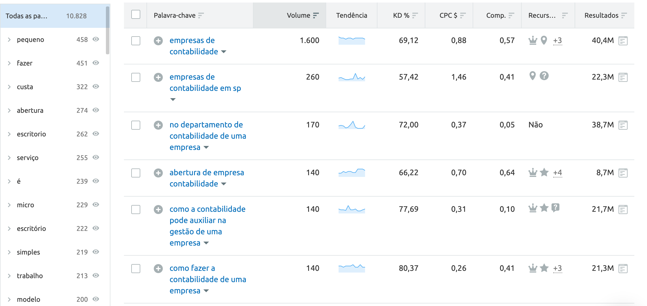Click Volume column sort icon

(x=316, y=15)
